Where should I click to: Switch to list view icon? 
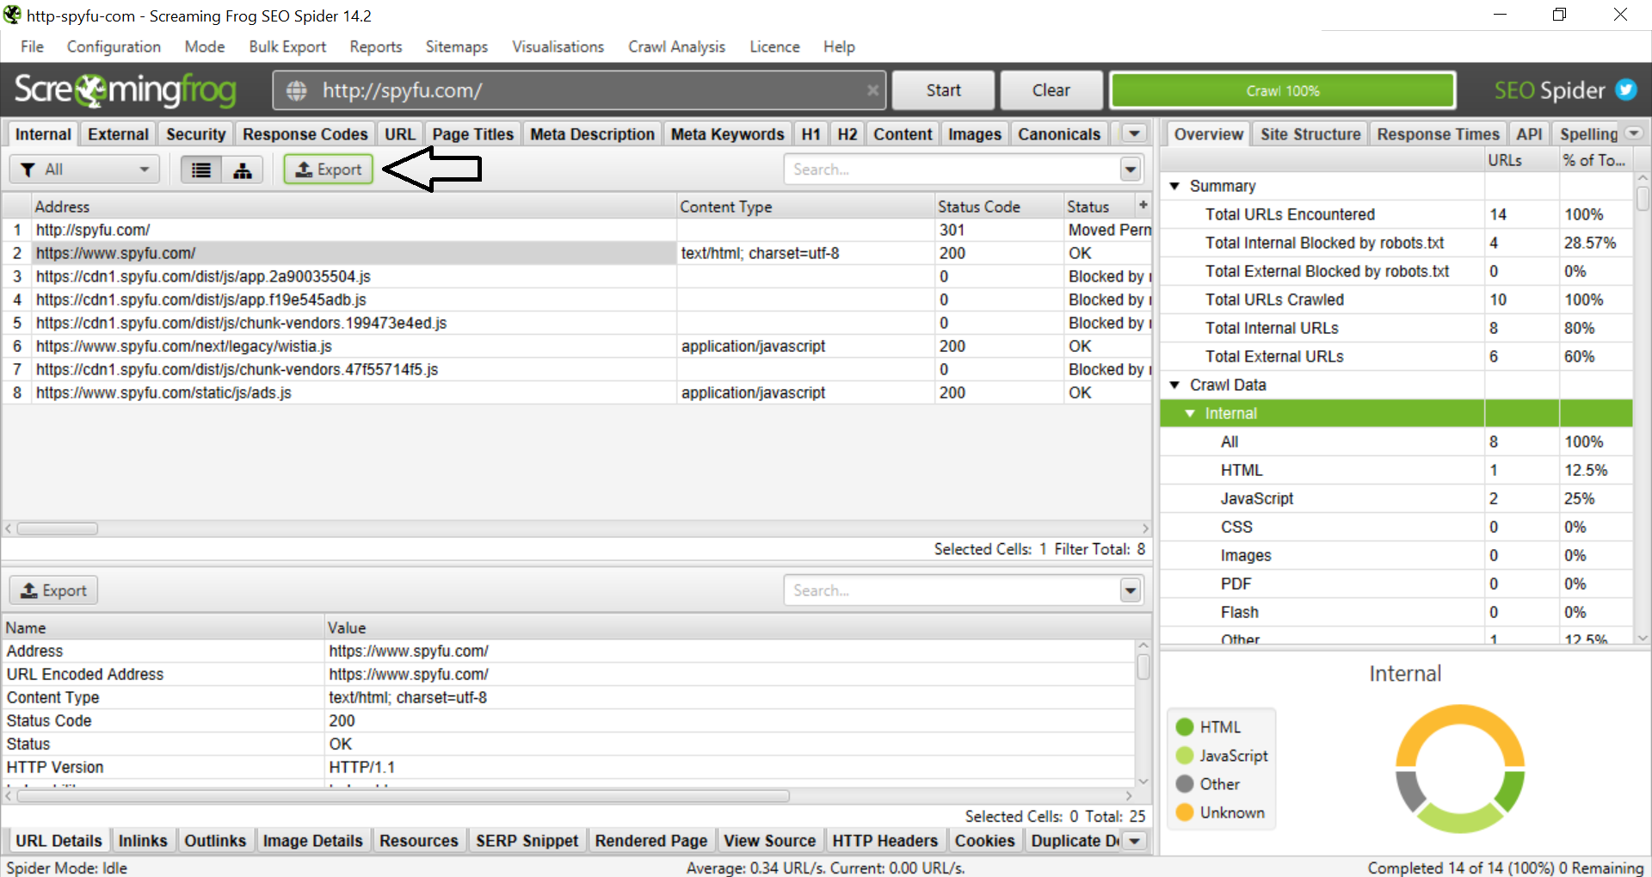point(201,170)
